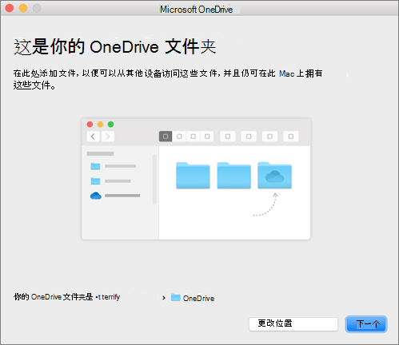Viewport: 399px width, 345px height.
Task: Click the OneDrive path label text
Action: pos(198,298)
